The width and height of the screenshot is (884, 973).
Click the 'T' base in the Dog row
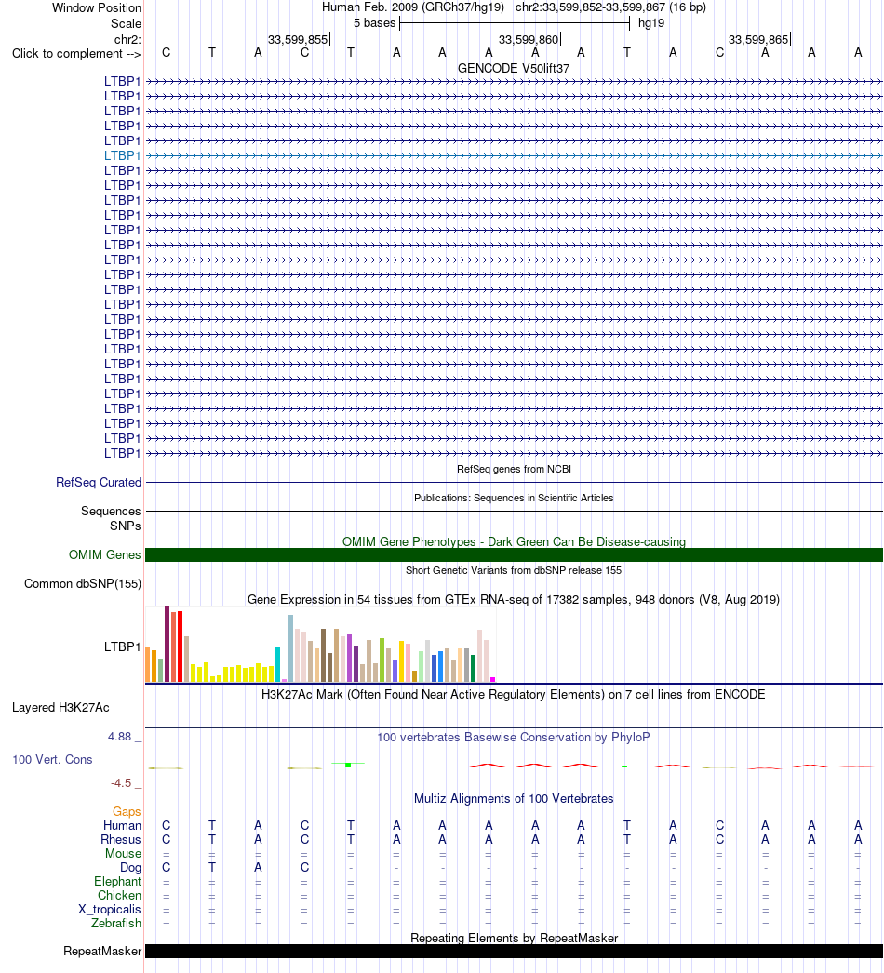(211, 868)
